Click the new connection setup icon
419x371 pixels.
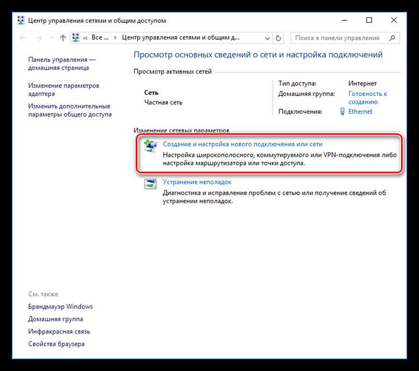[x=150, y=146]
